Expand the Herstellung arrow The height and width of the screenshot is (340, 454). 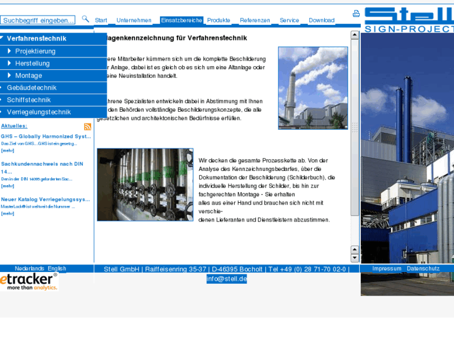pos(9,63)
